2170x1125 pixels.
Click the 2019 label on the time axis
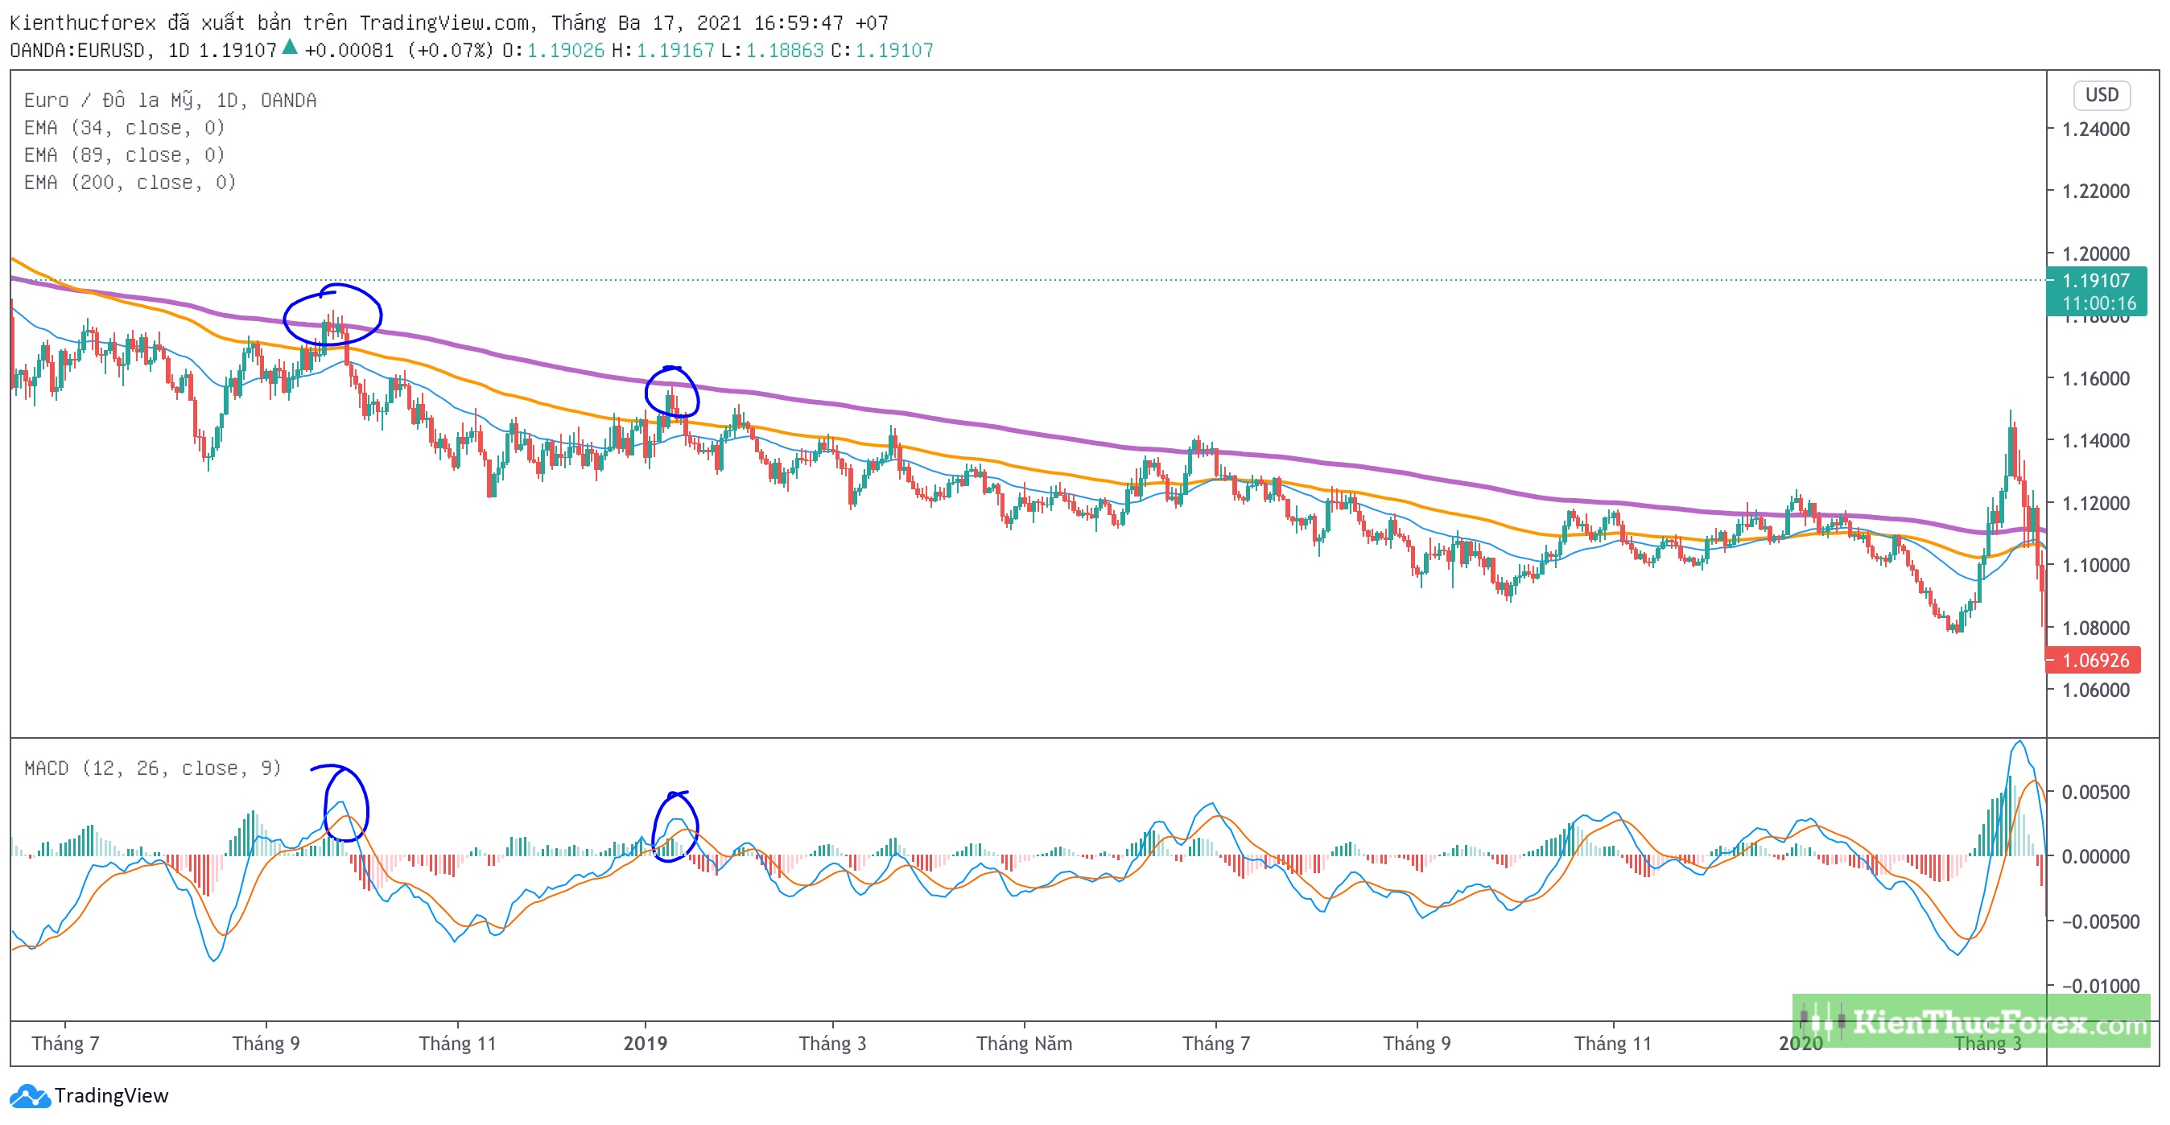point(646,1045)
